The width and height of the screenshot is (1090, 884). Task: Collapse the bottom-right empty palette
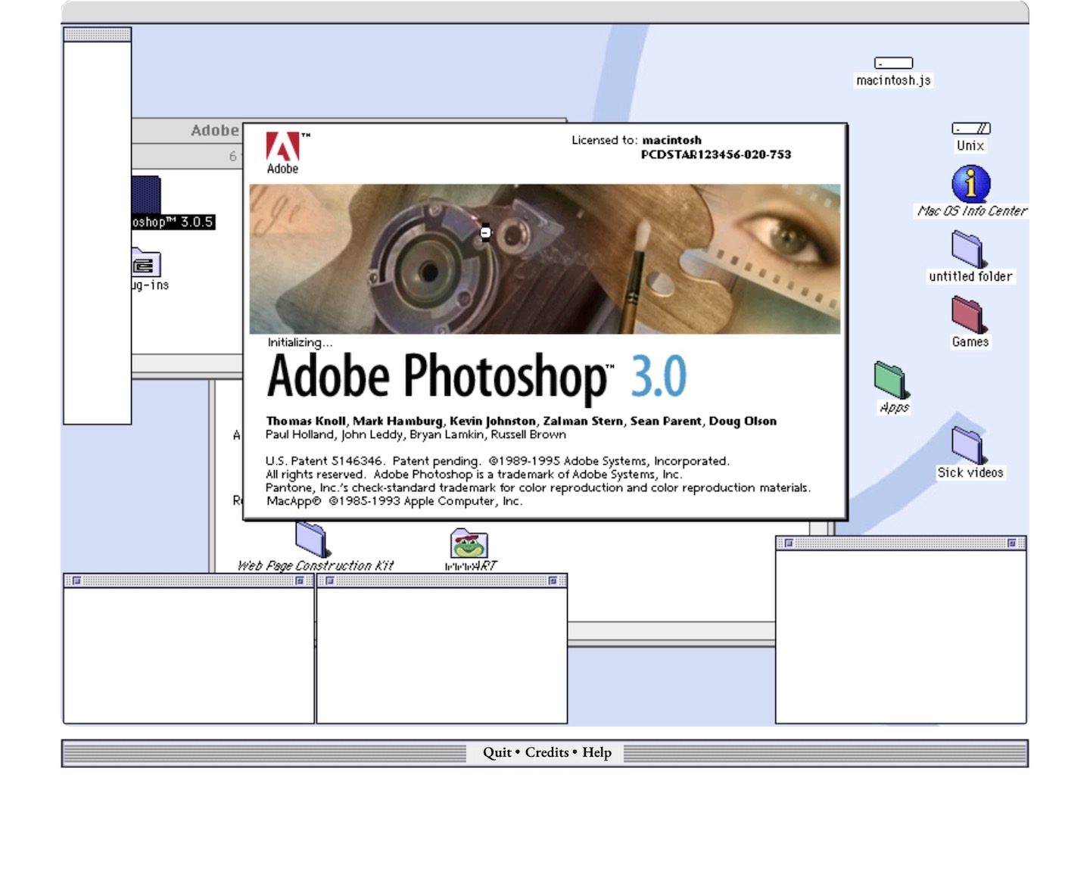[1011, 543]
